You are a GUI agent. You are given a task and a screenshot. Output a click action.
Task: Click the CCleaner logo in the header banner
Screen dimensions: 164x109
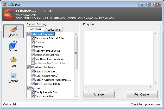pos(9,14)
